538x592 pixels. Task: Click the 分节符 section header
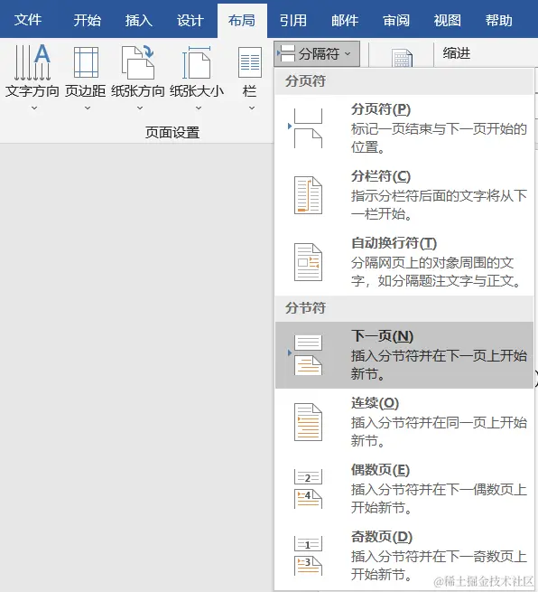(x=305, y=308)
